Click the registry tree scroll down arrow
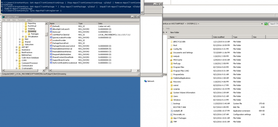The width and height of the screenshot is (278, 127). click(47, 68)
